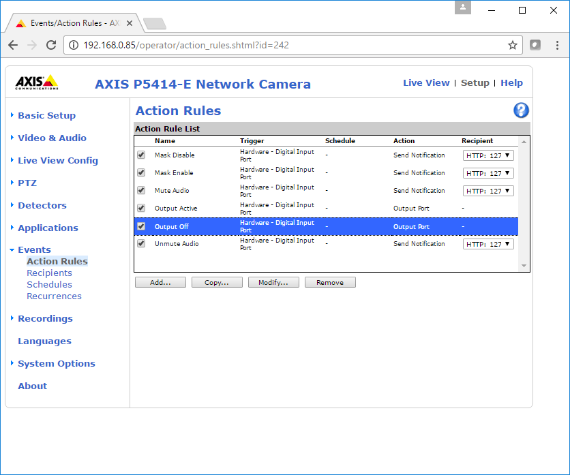Toggle the Mute Audio rule checkbox
Viewport: 570px width, 475px height.
[141, 190]
